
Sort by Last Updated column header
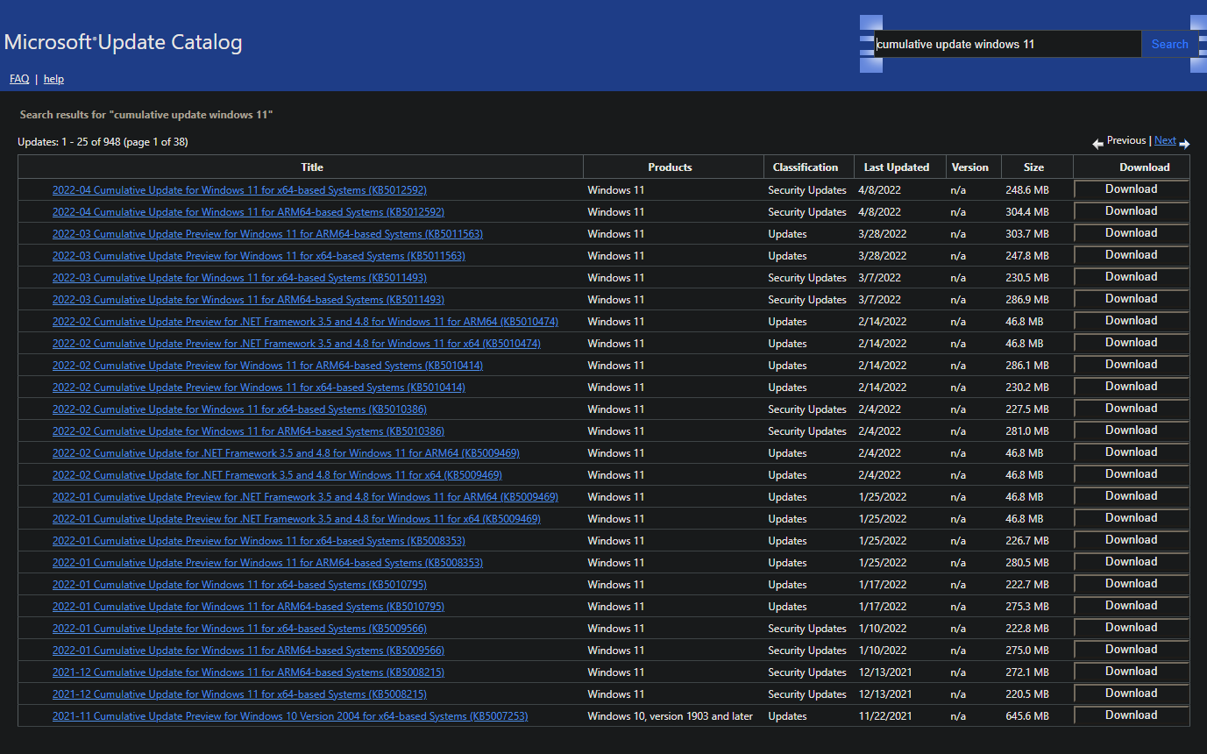coord(897,167)
